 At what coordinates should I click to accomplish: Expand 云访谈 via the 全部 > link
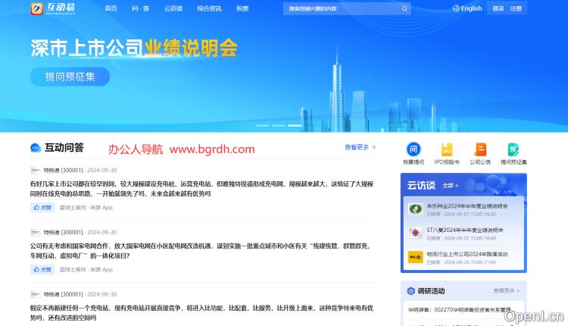click(x=450, y=185)
